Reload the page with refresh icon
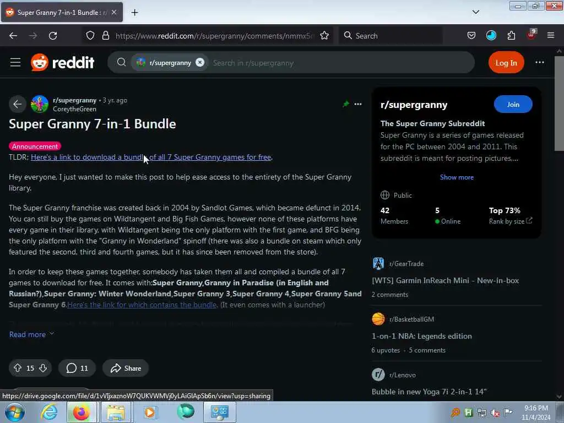 pyautogui.click(x=53, y=36)
